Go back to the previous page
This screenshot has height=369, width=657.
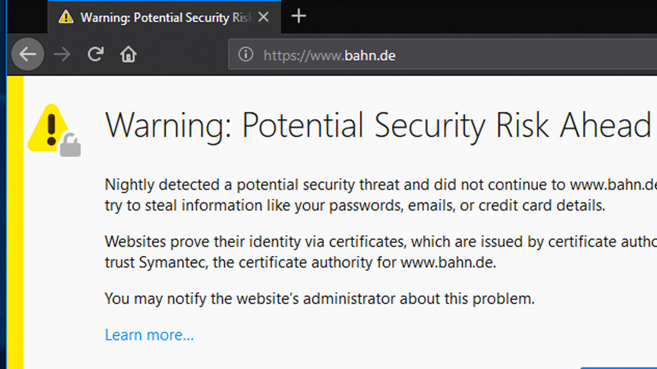click(x=28, y=54)
